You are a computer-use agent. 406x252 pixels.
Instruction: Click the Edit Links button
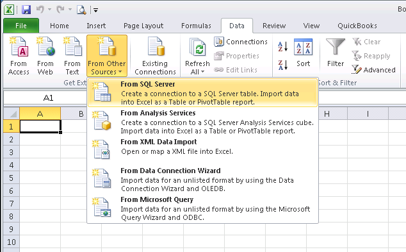[x=236, y=70]
